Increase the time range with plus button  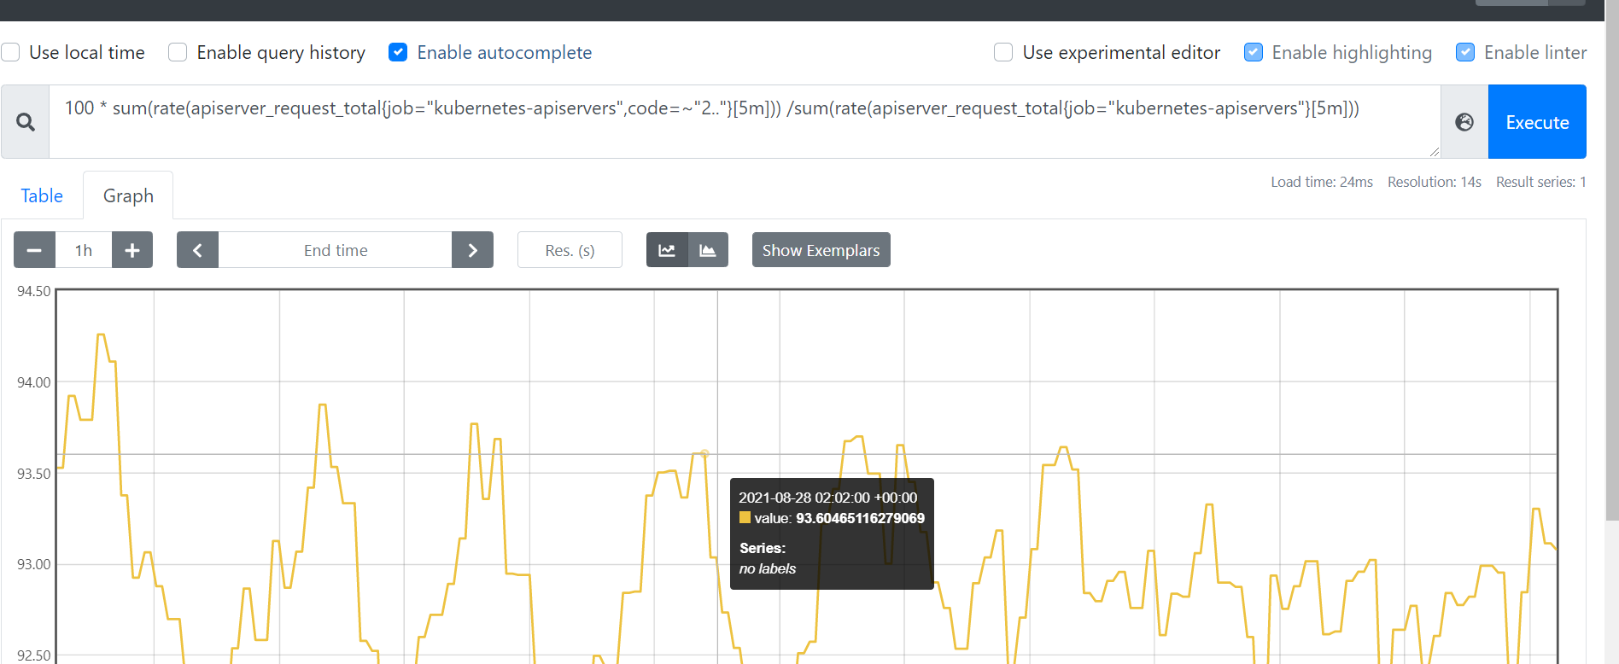(x=132, y=250)
